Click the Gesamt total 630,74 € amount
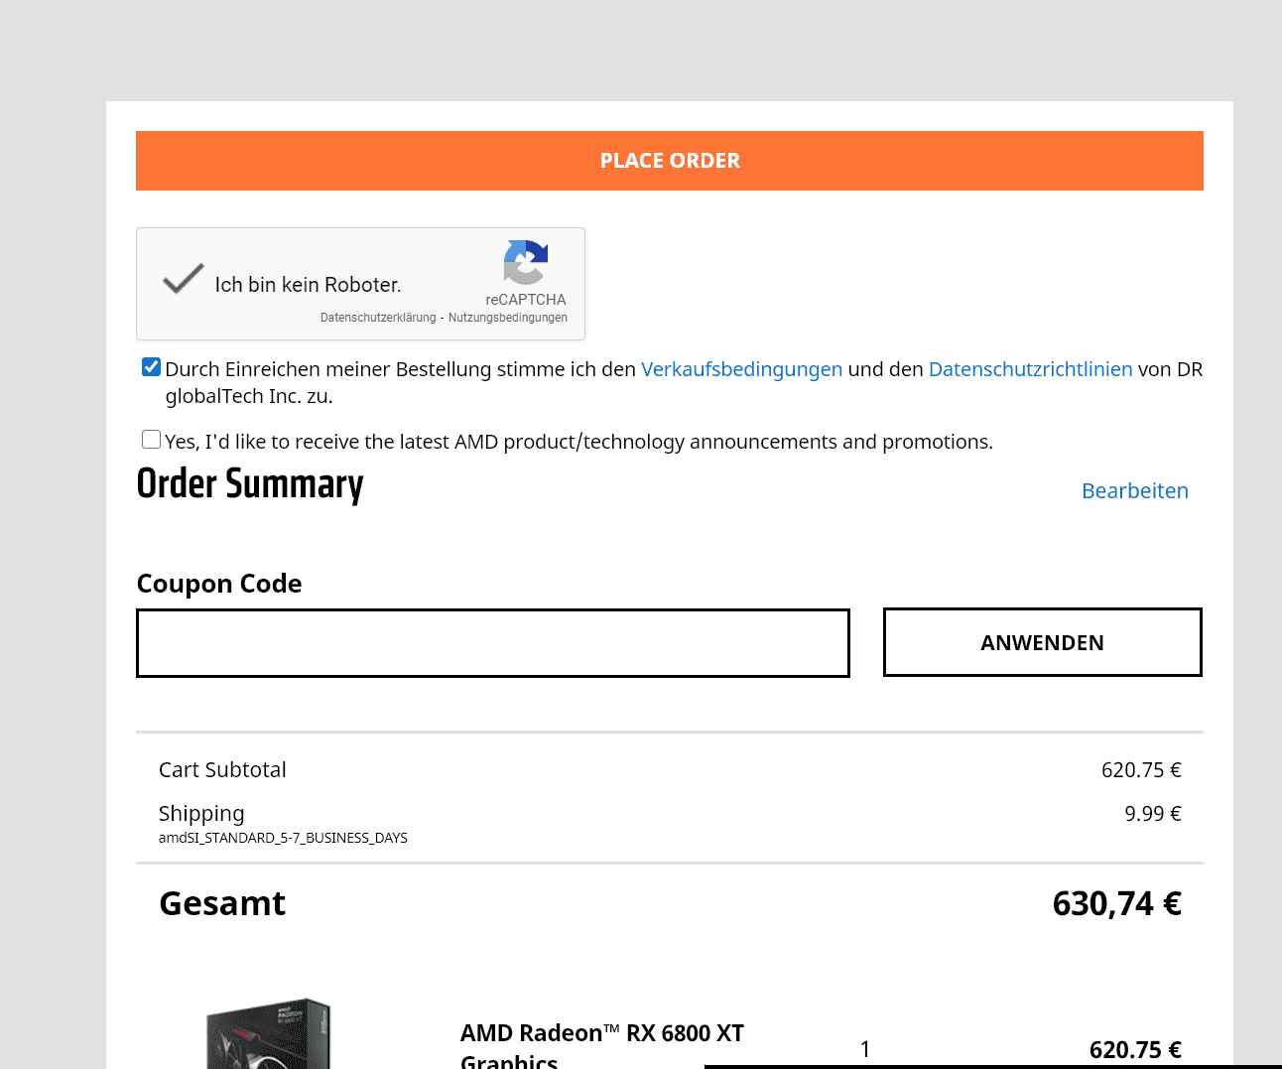Viewport: 1282px width, 1069px height. click(x=1116, y=904)
